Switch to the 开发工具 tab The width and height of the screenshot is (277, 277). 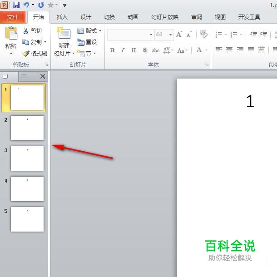pyautogui.click(x=249, y=17)
